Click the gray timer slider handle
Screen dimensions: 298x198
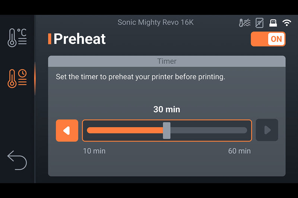(167, 130)
